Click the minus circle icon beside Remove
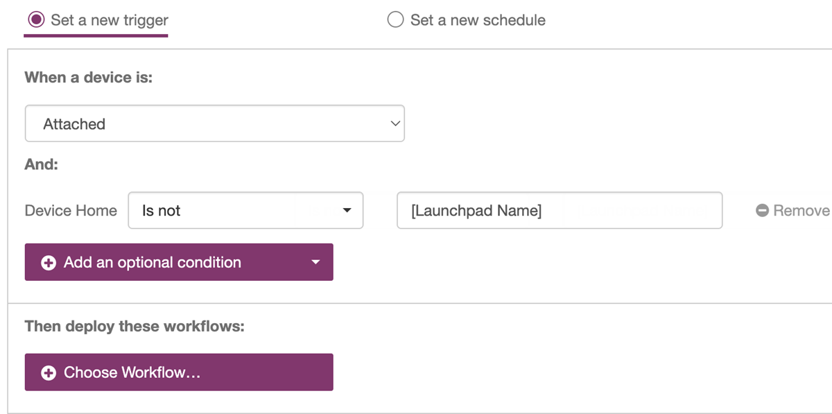This screenshot has width=832, height=414. pyautogui.click(x=762, y=211)
